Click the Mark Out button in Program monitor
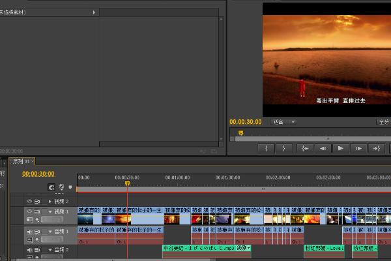 tap(283, 149)
